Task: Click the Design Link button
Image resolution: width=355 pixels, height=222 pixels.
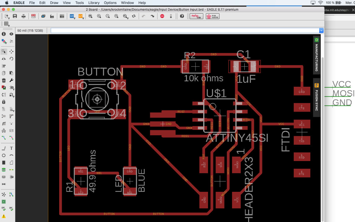Action: [x=196, y=16]
